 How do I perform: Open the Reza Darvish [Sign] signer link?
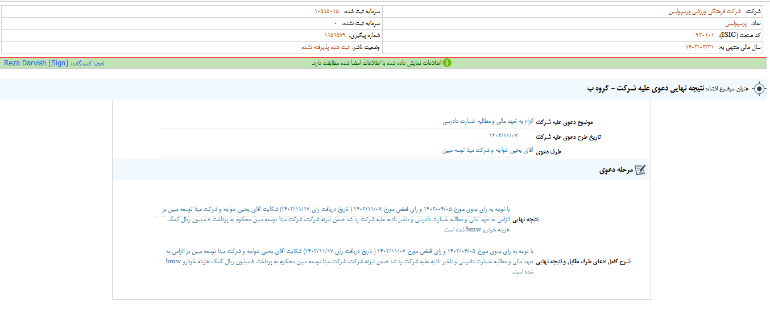point(36,63)
